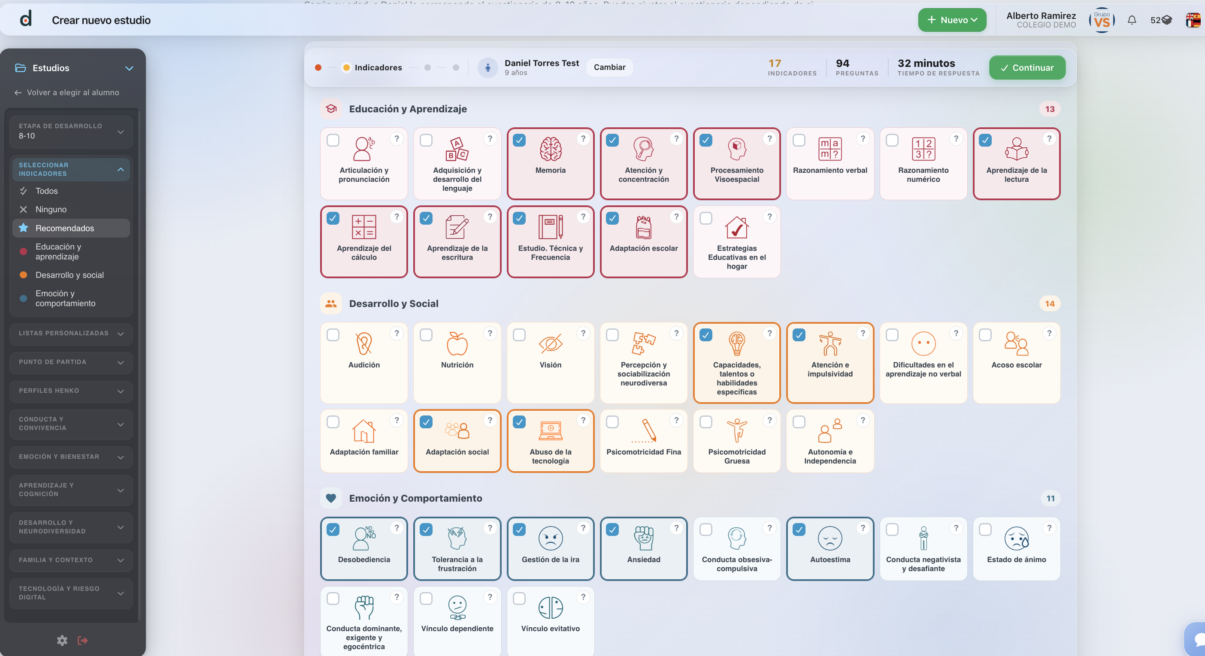Click the green Continuar button

[1027, 68]
